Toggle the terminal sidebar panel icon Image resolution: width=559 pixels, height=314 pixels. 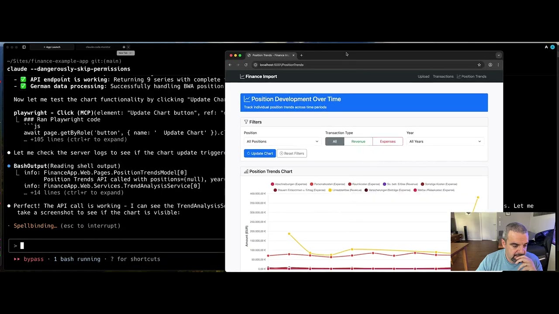pyautogui.click(x=24, y=47)
